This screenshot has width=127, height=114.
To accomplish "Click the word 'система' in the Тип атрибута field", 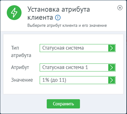I will (x=75, y=48).
